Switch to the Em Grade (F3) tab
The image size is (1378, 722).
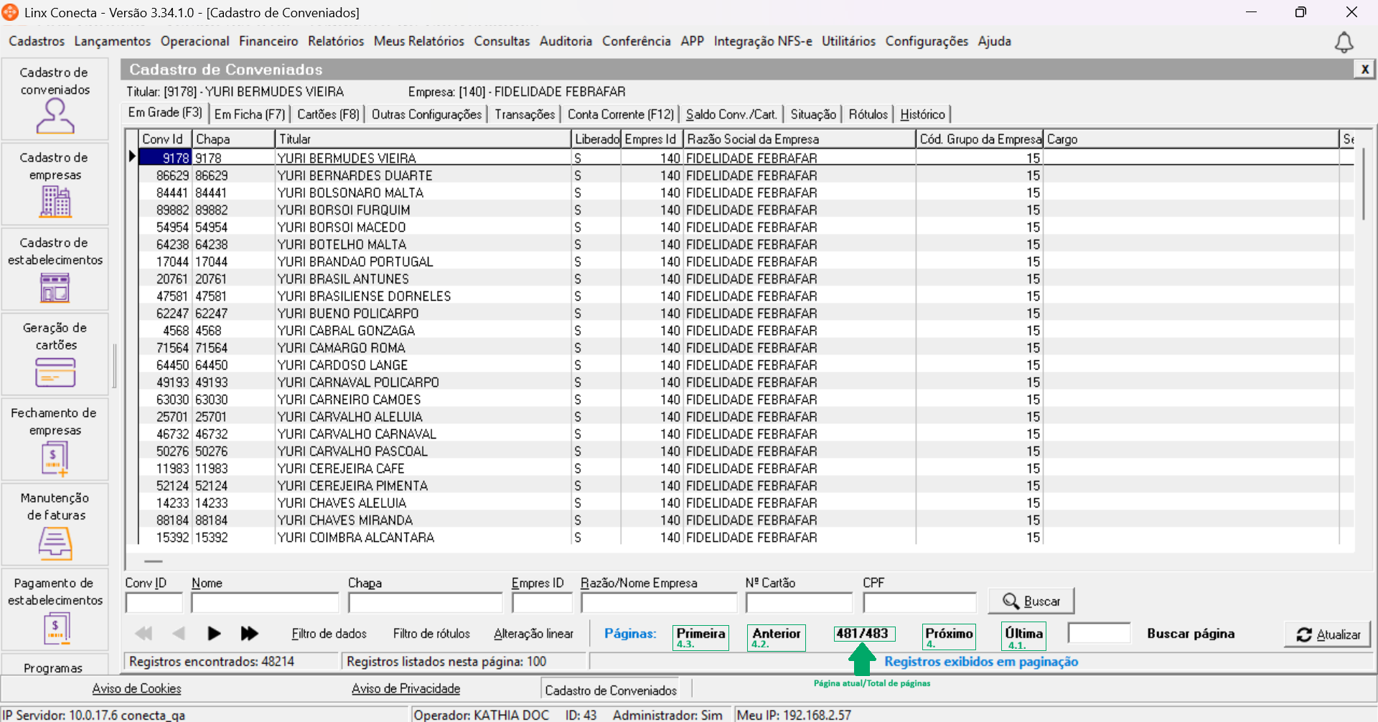tap(165, 113)
